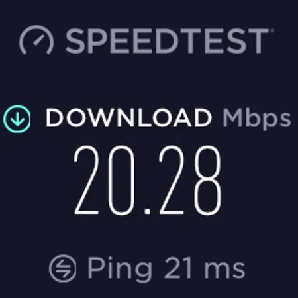Click the ms unit next to ping
298x298 pixels.
coord(224,270)
